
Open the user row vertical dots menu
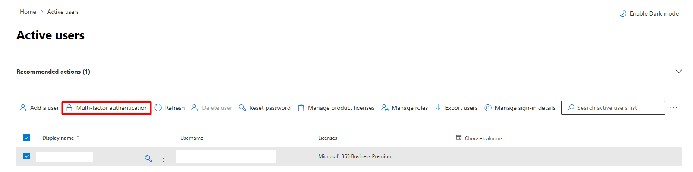click(164, 159)
